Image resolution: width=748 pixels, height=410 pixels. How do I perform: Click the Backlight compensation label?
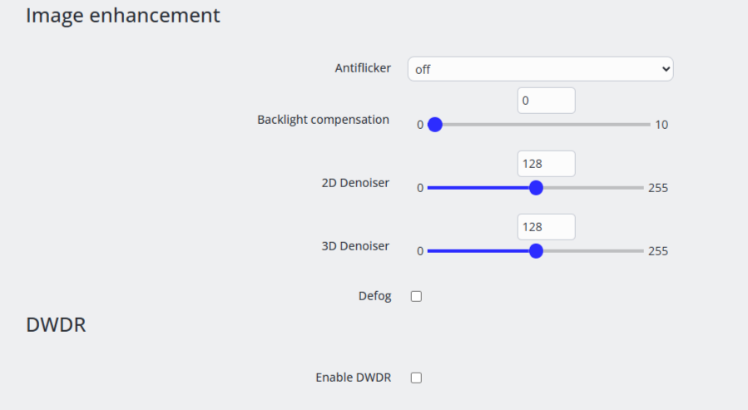tap(323, 120)
